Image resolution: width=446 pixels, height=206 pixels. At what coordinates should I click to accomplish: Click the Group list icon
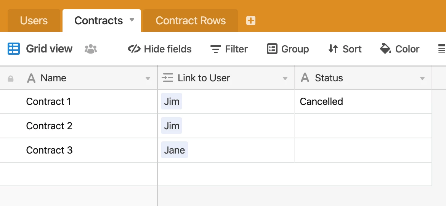[x=272, y=49]
